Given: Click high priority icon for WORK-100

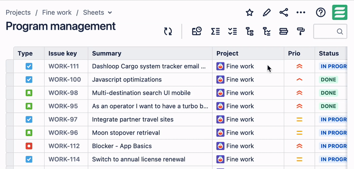Looking at the screenshot, I should coord(300,80).
